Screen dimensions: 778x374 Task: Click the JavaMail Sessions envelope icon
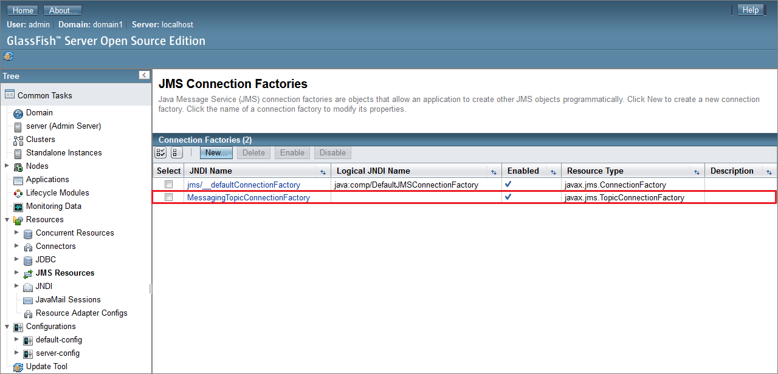click(x=28, y=300)
